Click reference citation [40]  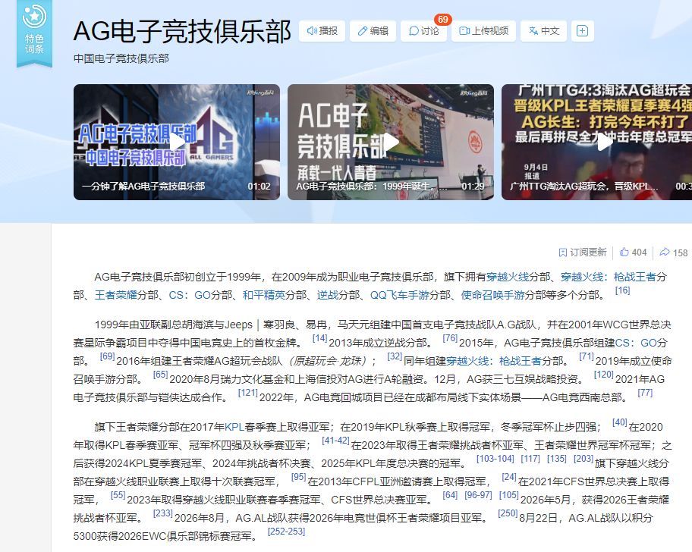[620, 422]
